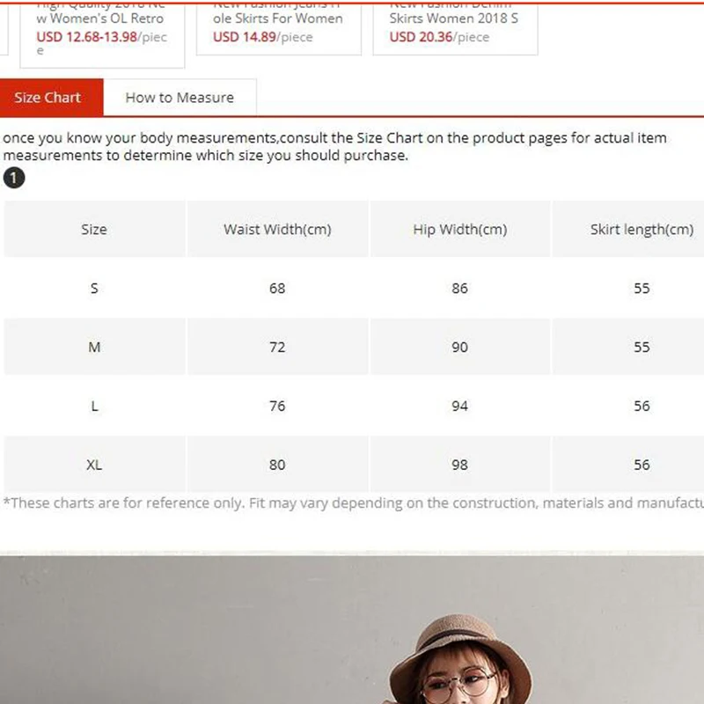Open the Women's OL Retro product link
704x704 pixels.
(x=100, y=18)
